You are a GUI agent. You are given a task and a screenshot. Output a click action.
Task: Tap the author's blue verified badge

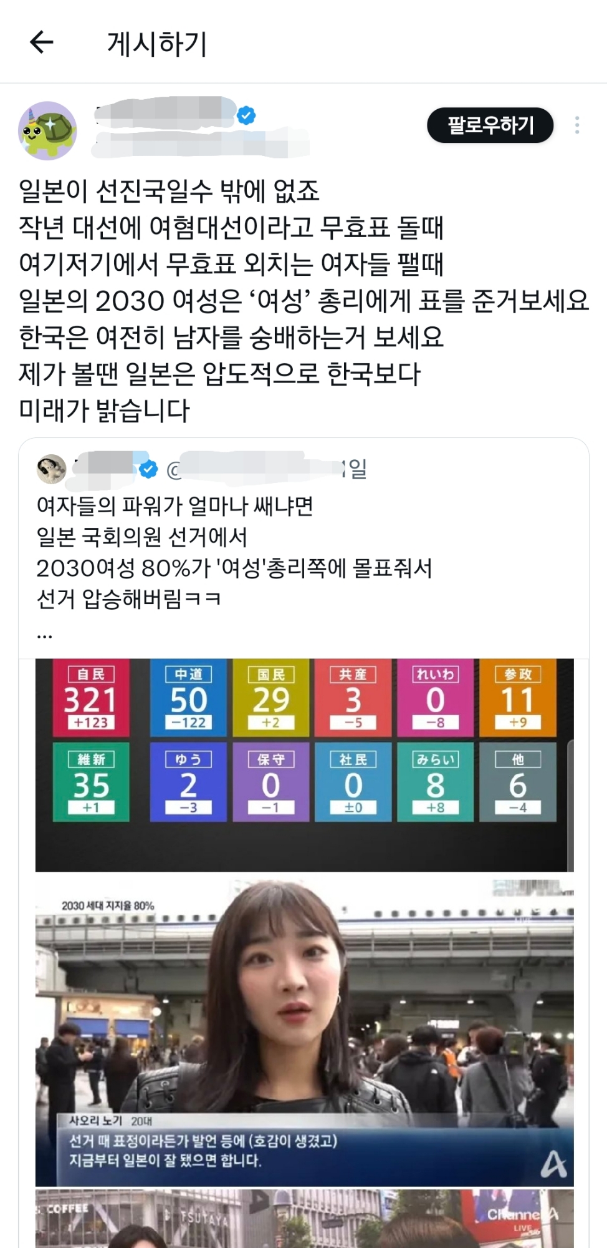tap(247, 115)
